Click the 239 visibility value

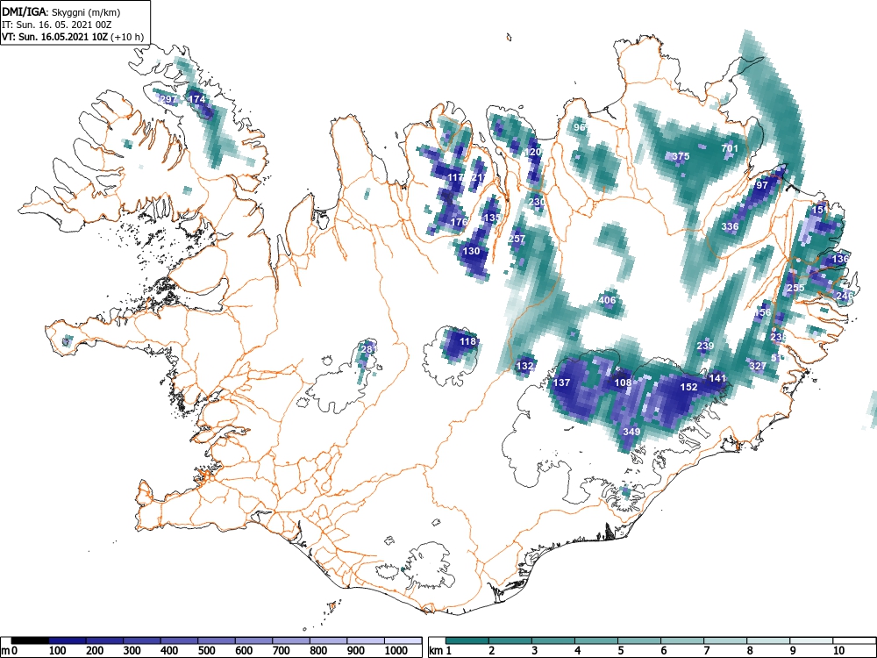705,346
